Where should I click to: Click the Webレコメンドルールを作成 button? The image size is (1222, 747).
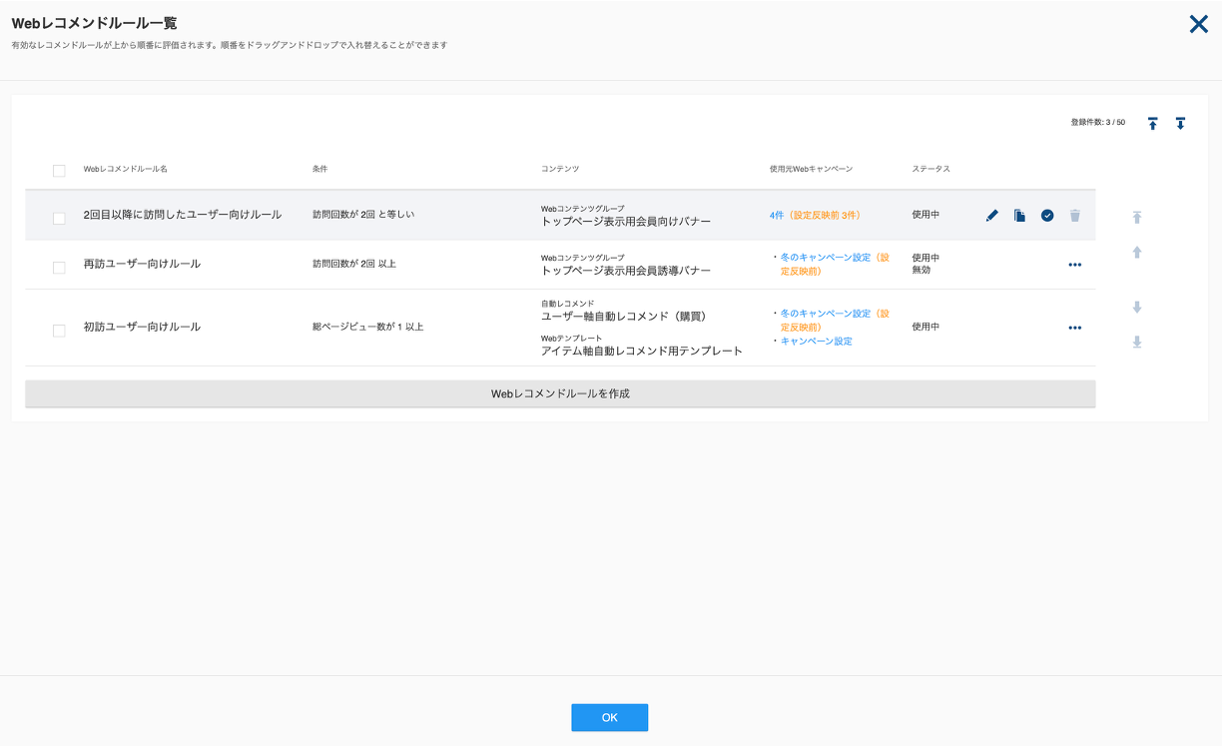[560, 393]
